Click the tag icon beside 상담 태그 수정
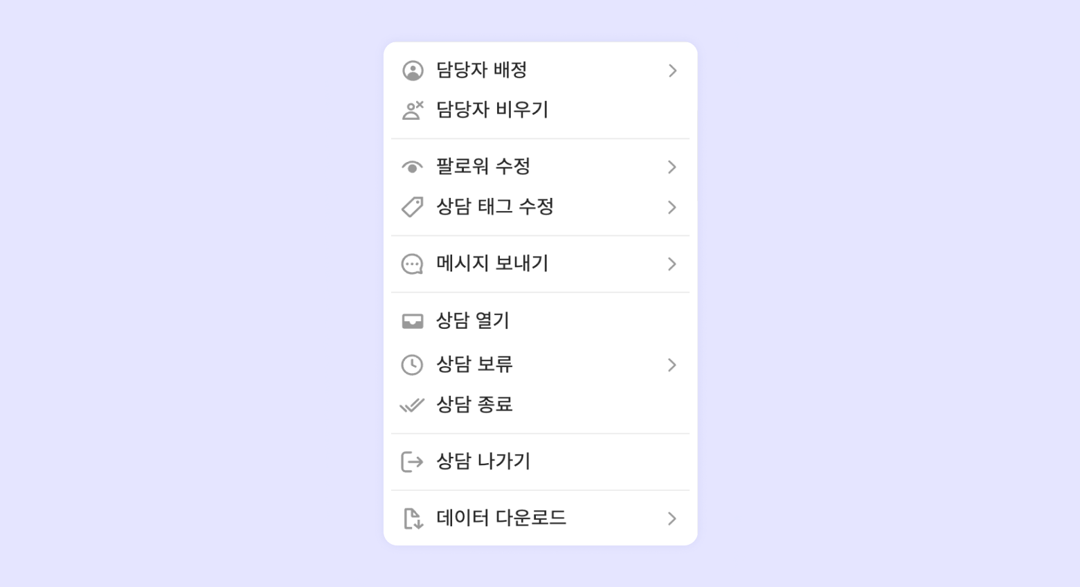 [413, 207]
